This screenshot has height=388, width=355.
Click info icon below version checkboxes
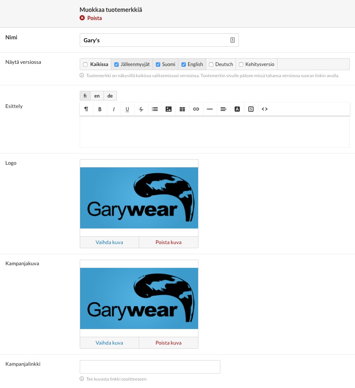[82, 75]
